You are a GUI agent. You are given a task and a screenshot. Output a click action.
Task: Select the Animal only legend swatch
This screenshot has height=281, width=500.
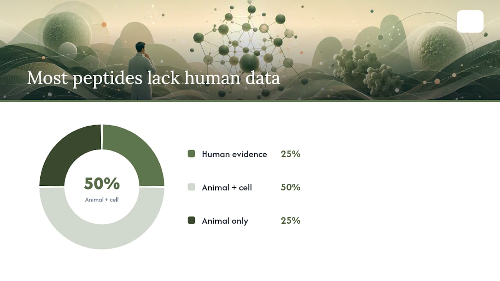point(191,221)
